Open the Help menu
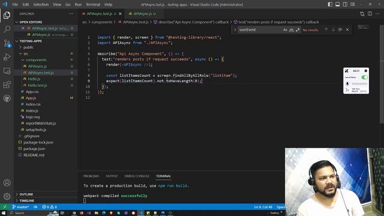Screen dimensions: 384x216 [108, 4]
